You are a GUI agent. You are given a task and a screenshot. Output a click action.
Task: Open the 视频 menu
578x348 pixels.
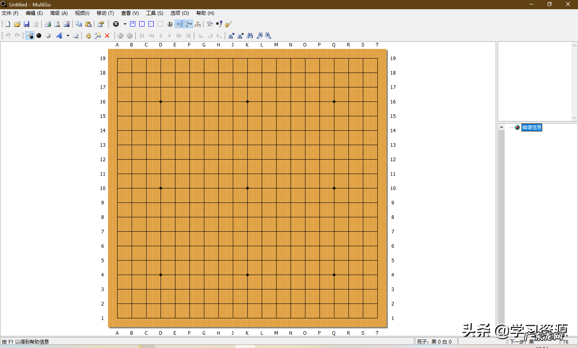coord(82,13)
